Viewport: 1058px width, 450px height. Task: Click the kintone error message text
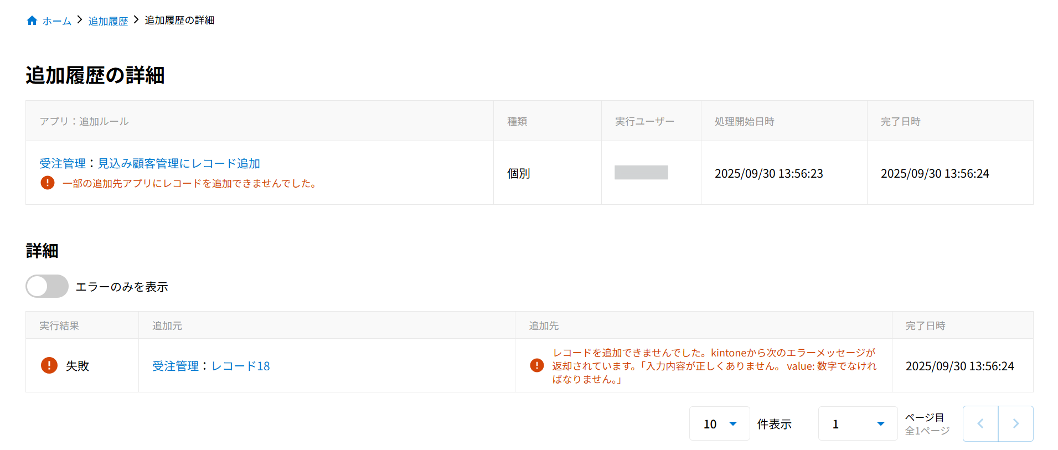click(714, 366)
